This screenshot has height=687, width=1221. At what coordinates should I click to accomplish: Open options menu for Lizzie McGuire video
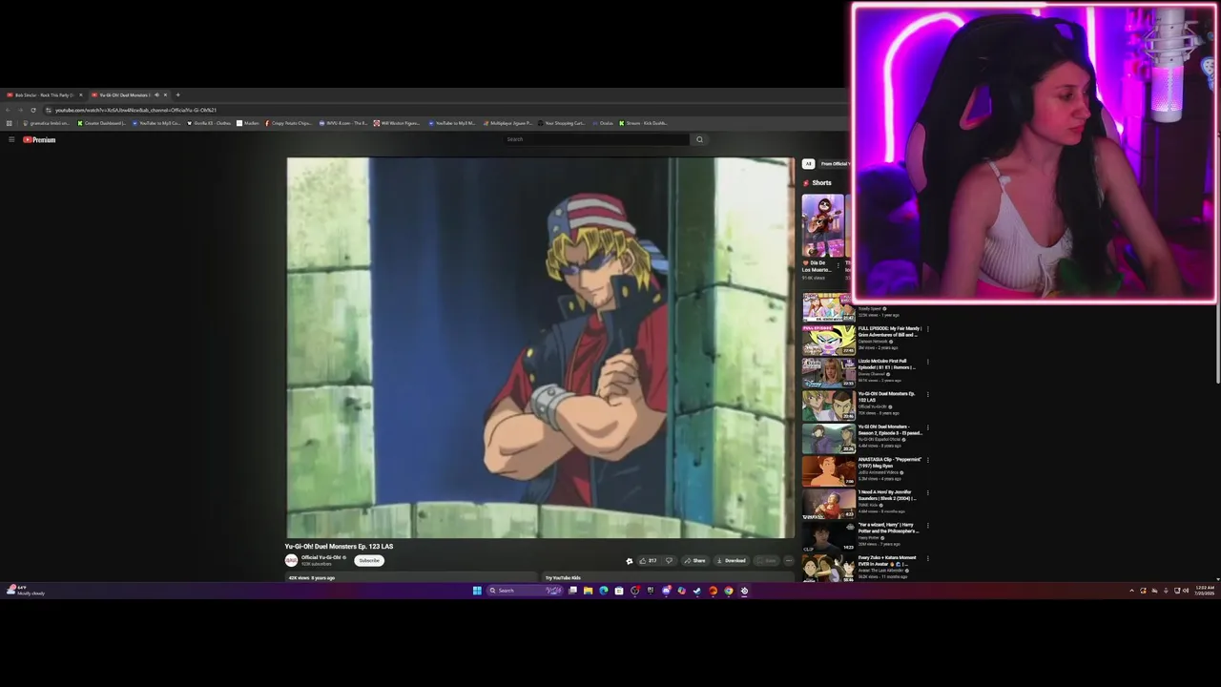(x=927, y=362)
